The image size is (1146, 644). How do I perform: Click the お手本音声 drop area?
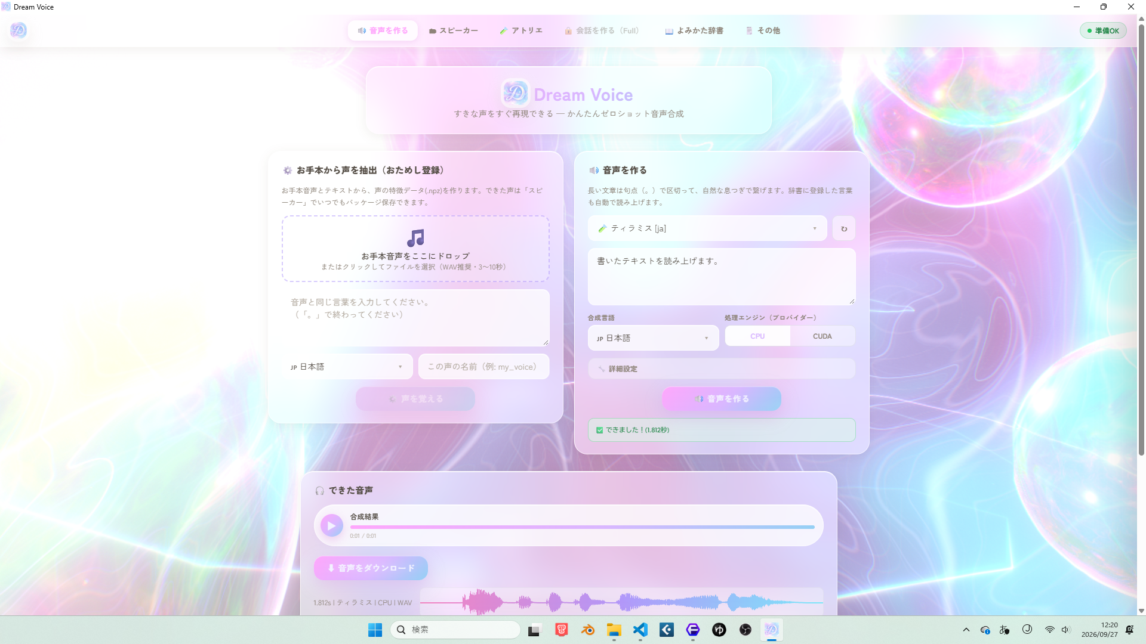pos(415,249)
